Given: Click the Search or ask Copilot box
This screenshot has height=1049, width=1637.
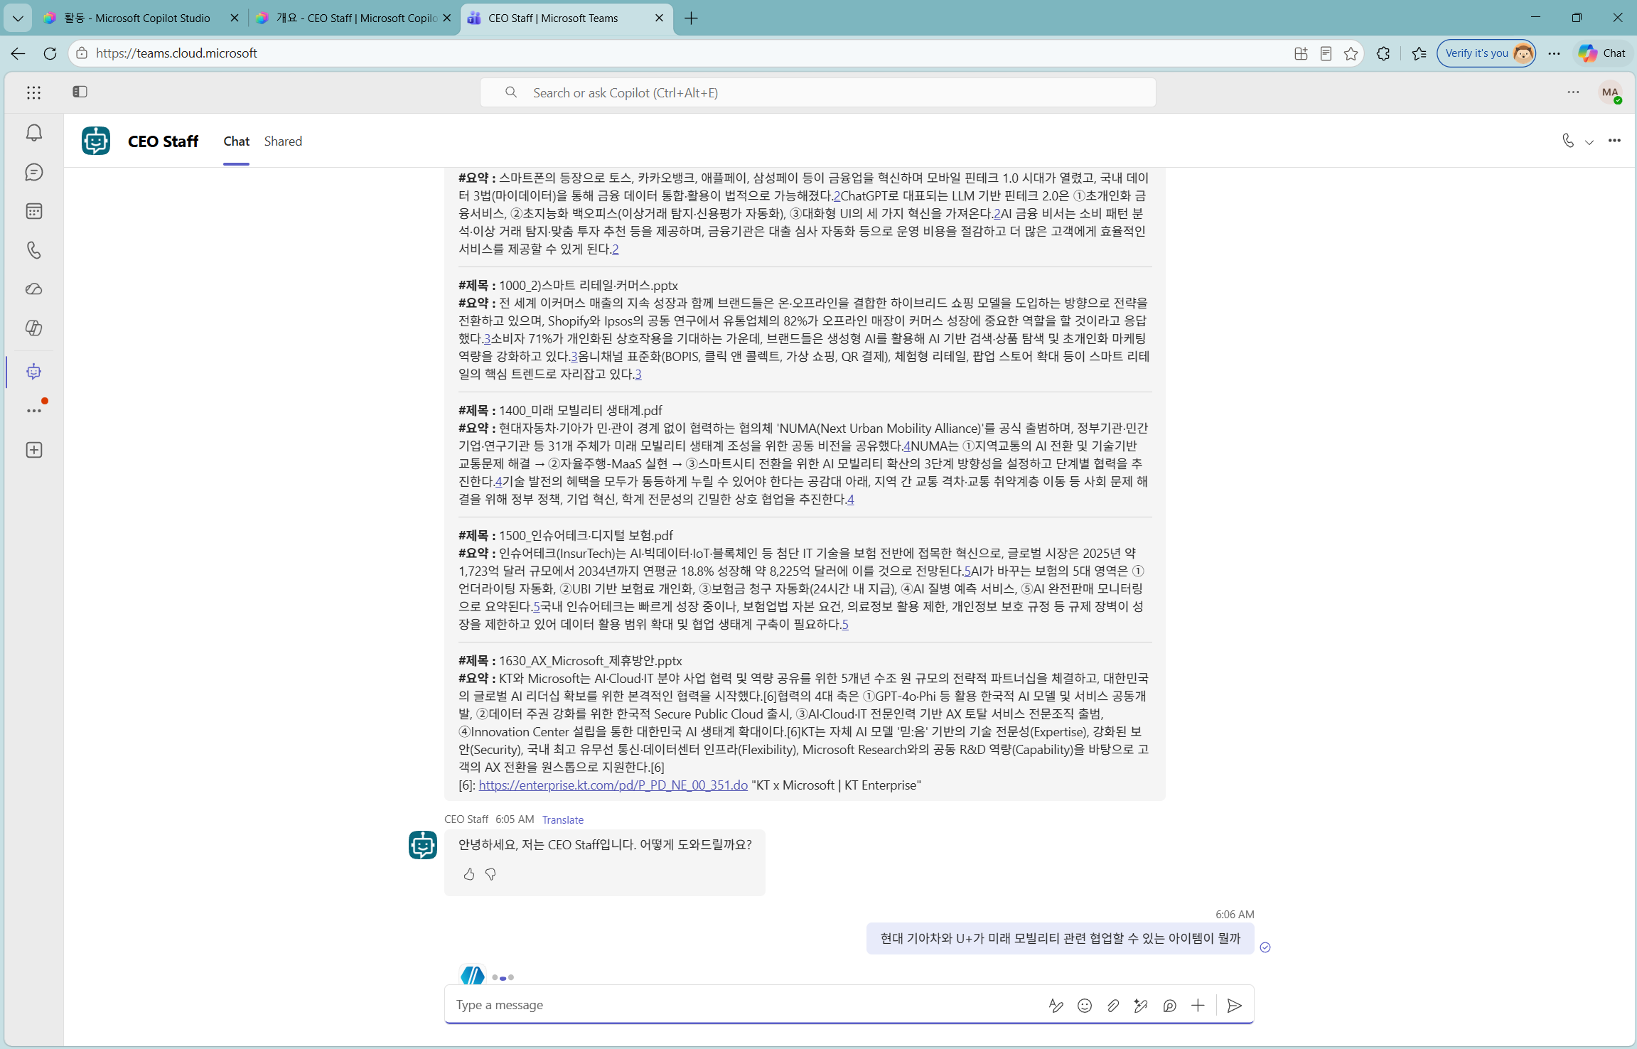Looking at the screenshot, I should [x=817, y=93].
